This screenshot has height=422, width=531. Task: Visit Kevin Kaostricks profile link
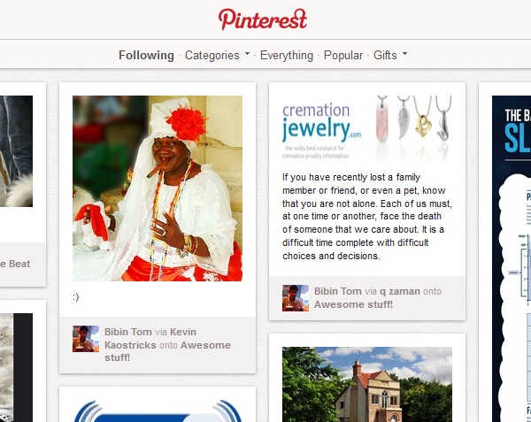[x=150, y=339]
